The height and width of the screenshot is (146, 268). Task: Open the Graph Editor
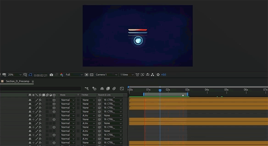coord(122,88)
